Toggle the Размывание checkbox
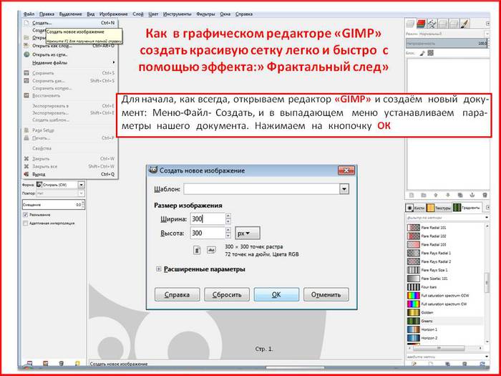The width and height of the screenshot is (501, 376). click(26, 215)
